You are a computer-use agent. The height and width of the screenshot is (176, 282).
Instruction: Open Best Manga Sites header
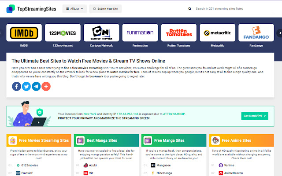click(x=106, y=140)
